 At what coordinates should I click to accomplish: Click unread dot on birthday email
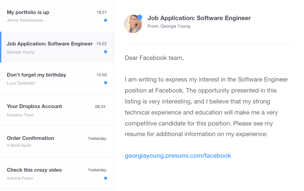pos(105,83)
